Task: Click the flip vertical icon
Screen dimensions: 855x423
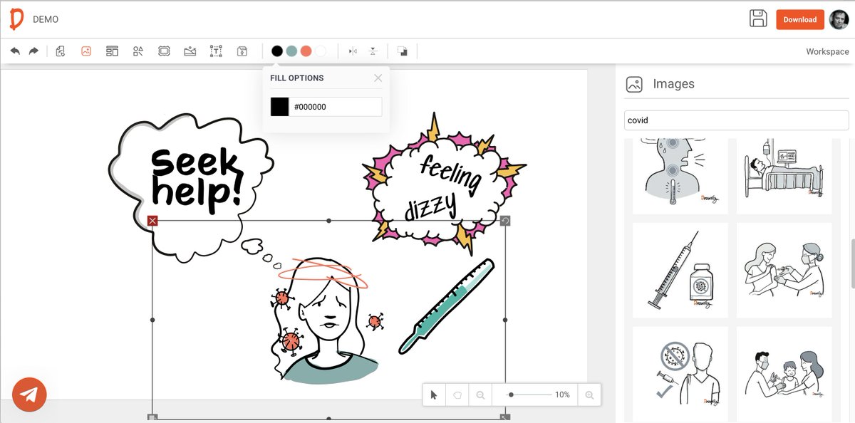Action: [x=373, y=51]
